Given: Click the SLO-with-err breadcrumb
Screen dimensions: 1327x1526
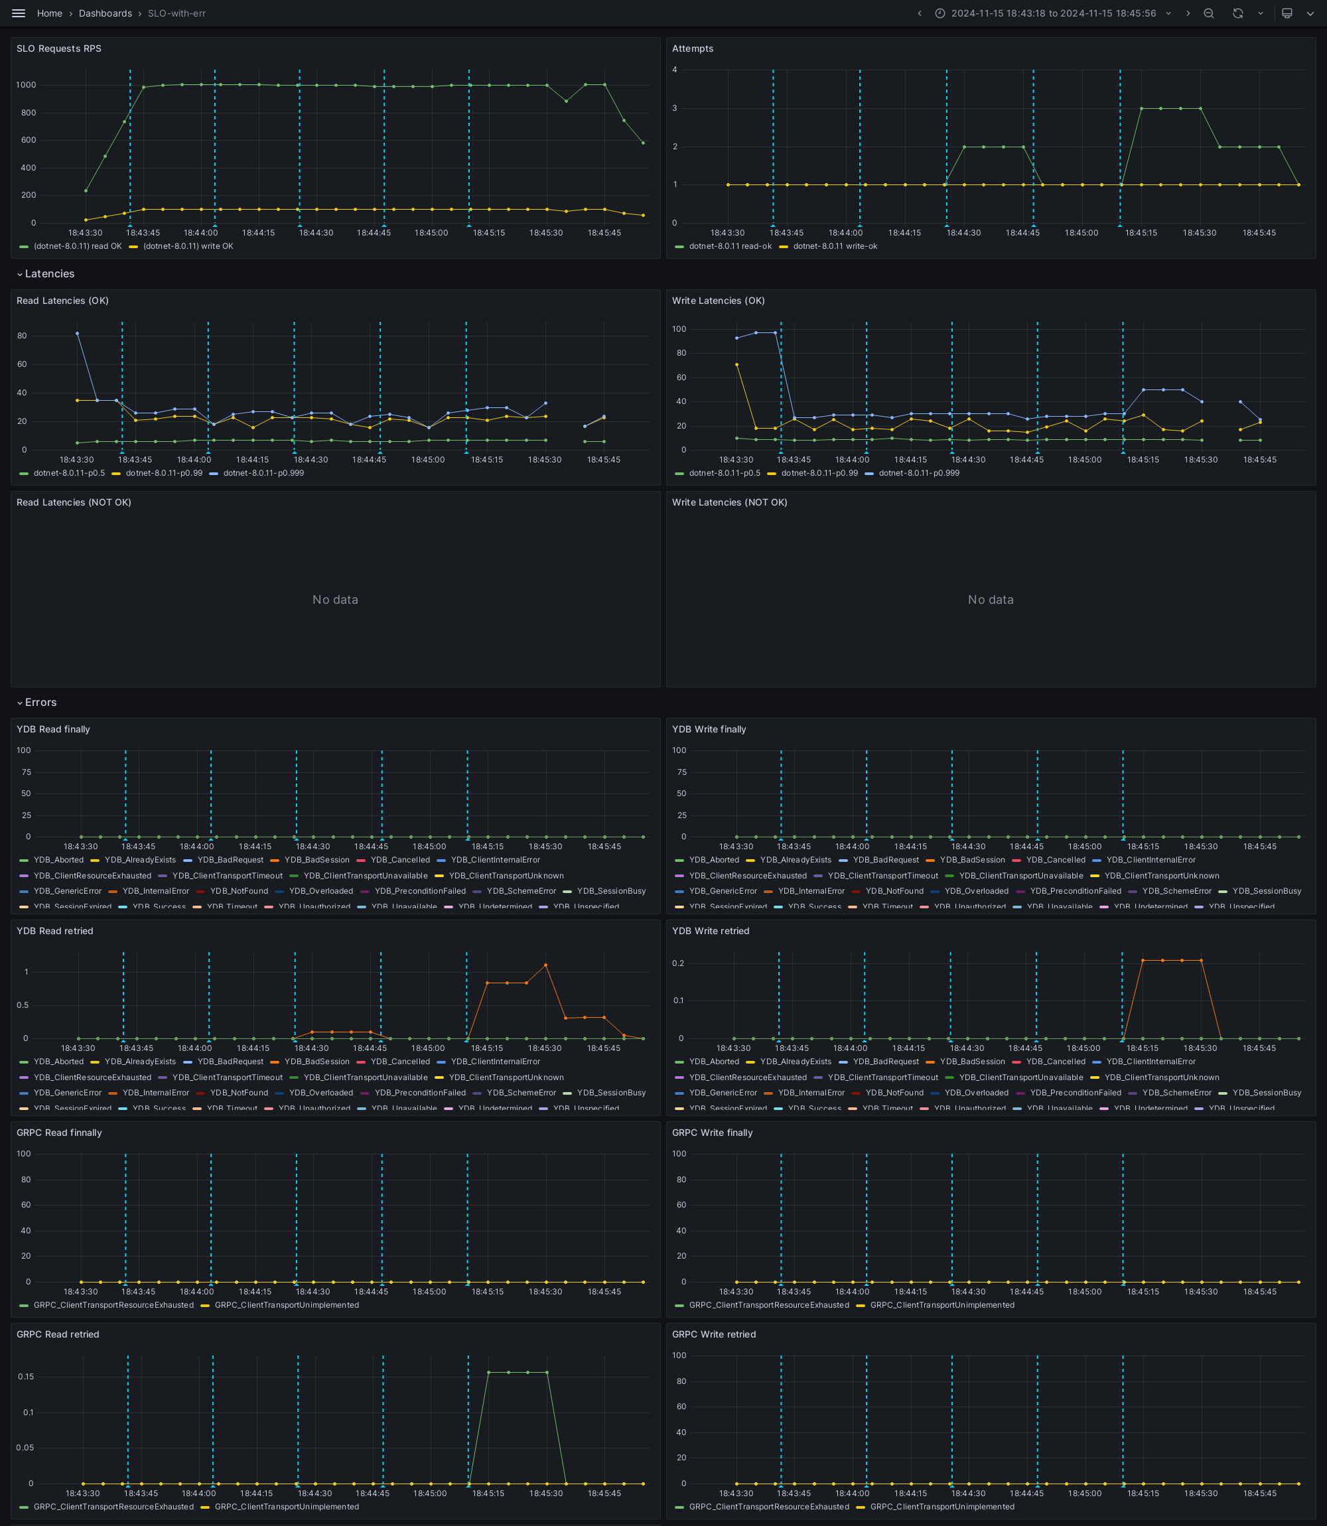Looking at the screenshot, I should (177, 13).
